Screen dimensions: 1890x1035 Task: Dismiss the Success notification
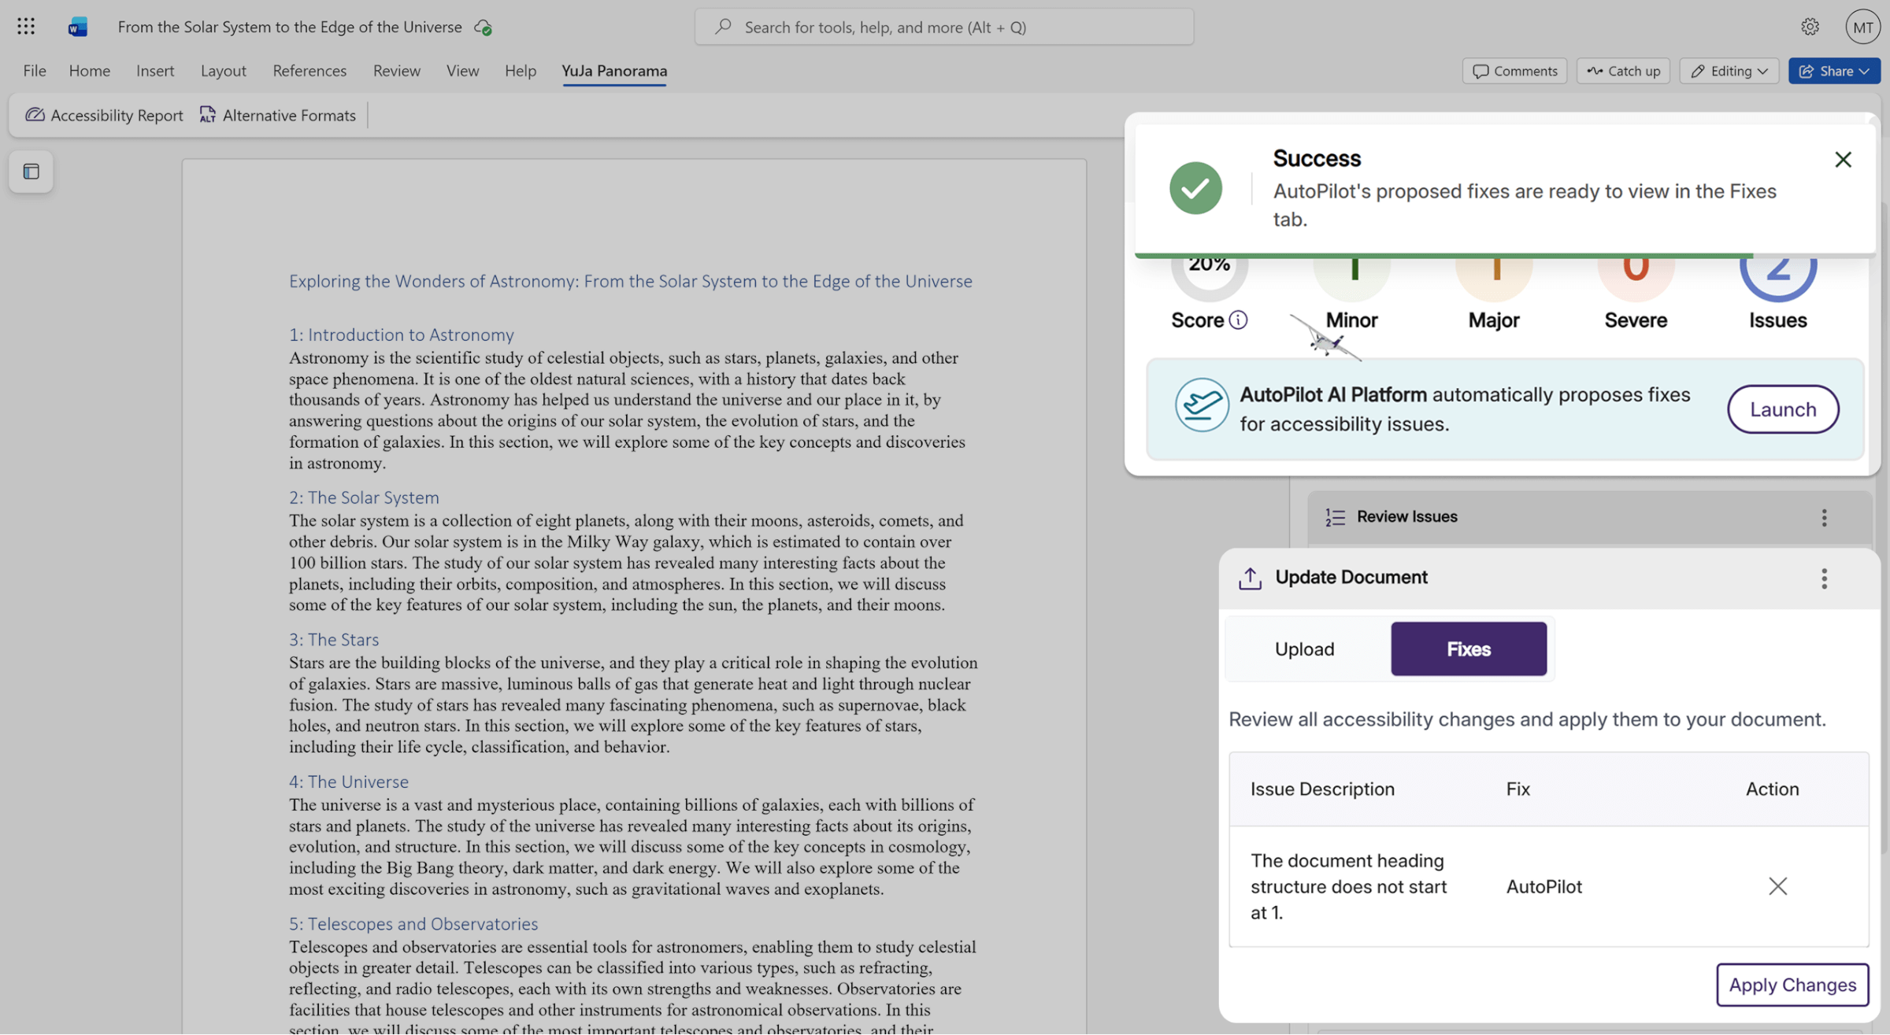tap(1843, 160)
